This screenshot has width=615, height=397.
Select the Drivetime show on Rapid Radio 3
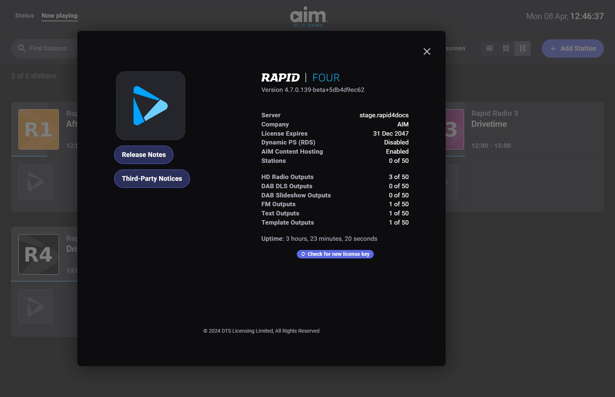(x=489, y=124)
